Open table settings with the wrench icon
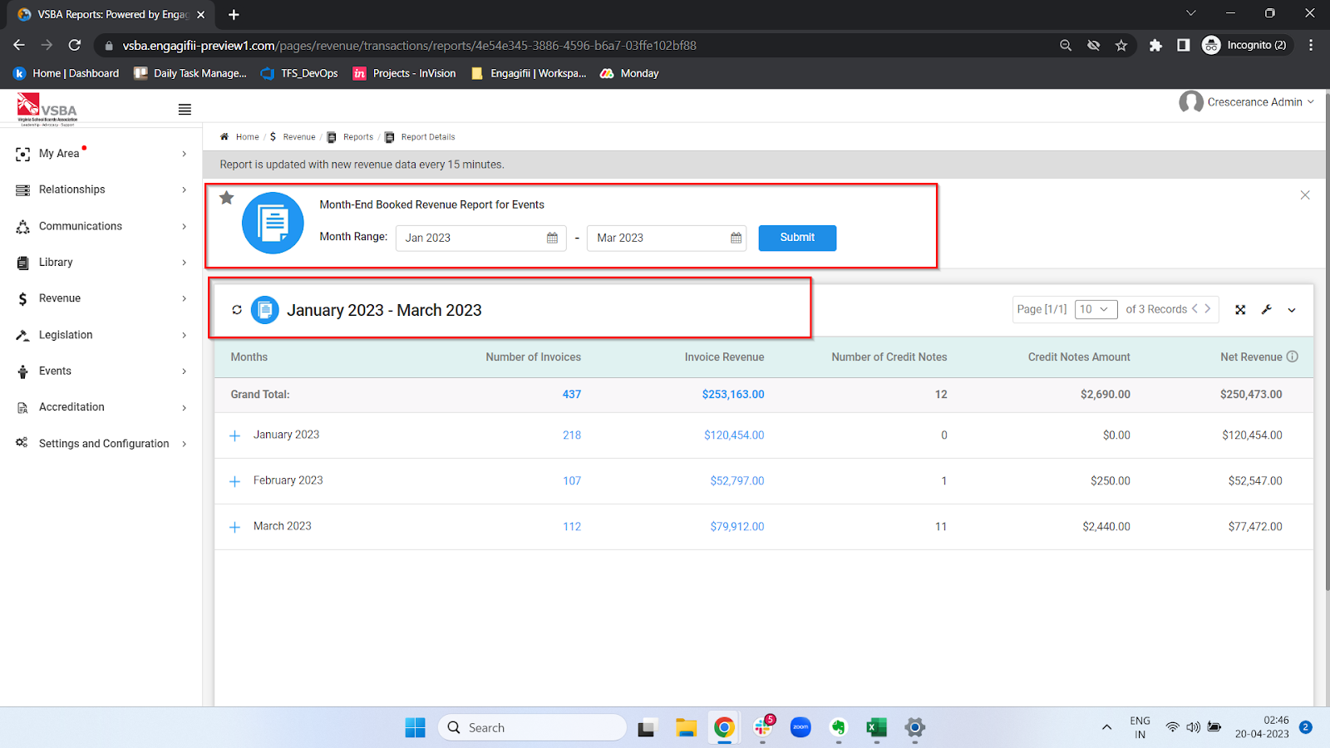The height and width of the screenshot is (748, 1330). pos(1266,309)
